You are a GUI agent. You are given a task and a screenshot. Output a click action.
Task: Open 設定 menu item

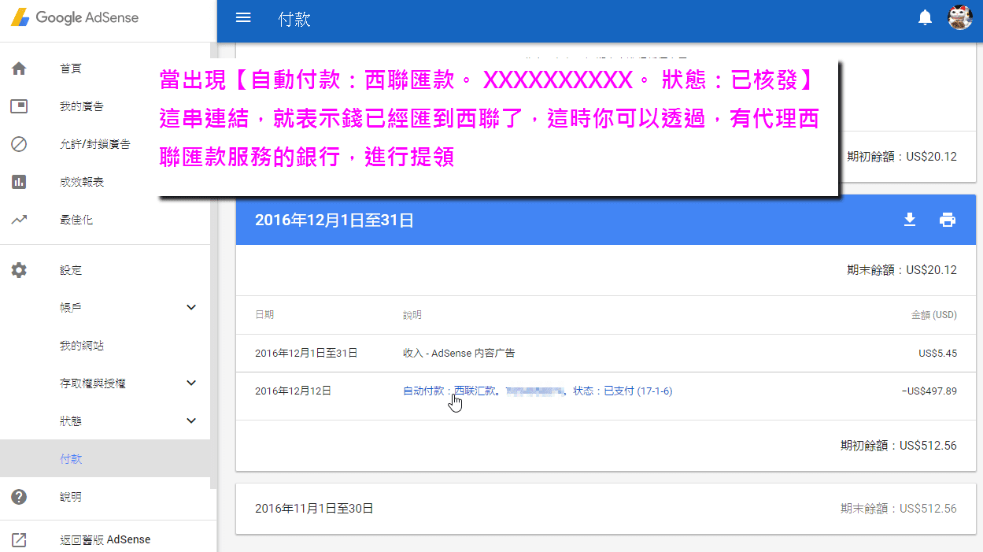pos(71,270)
